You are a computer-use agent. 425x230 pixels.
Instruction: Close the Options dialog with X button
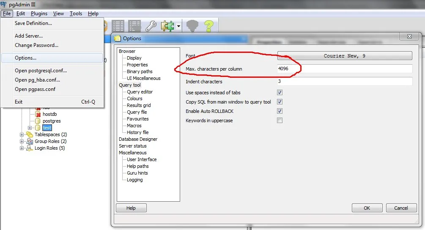[x=409, y=36]
